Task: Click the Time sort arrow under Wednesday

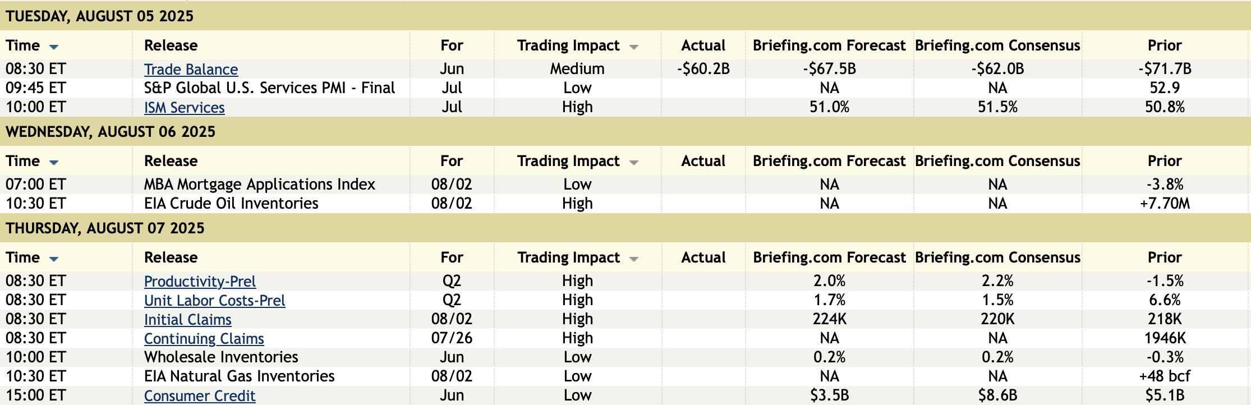Action: [54, 162]
